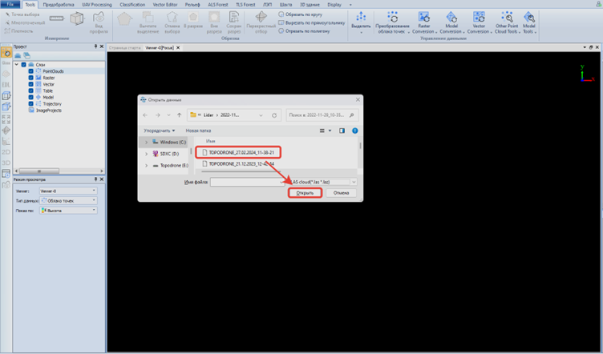Select the file TOPODRONE_27.02.2024_11-38-21
603x354 pixels.
coord(238,152)
